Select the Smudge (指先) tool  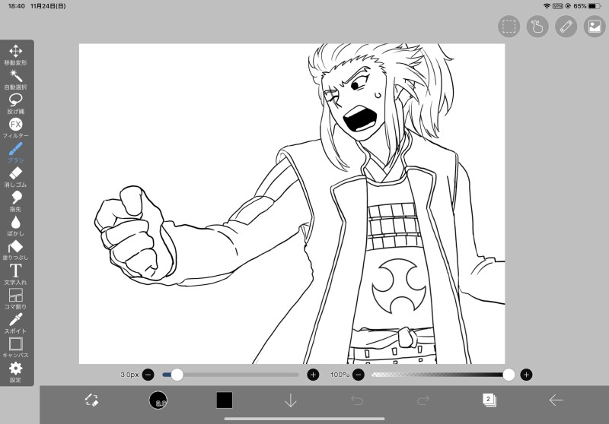point(15,201)
